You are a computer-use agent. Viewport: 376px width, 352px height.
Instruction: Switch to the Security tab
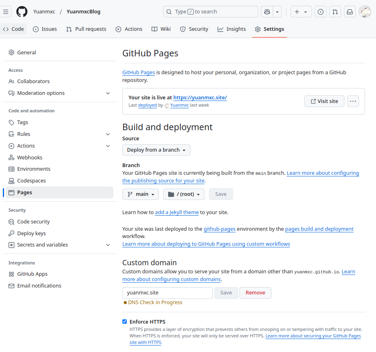pos(194,29)
